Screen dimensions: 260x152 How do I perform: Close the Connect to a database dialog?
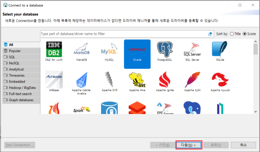pyautogui.click(x=253, y=5)
